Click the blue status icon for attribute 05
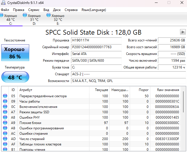Viewport: 187px width, 153px height. pos(5,96)
